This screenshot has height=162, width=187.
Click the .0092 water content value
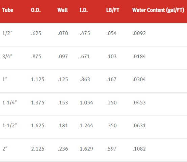(x=139, y=33)
